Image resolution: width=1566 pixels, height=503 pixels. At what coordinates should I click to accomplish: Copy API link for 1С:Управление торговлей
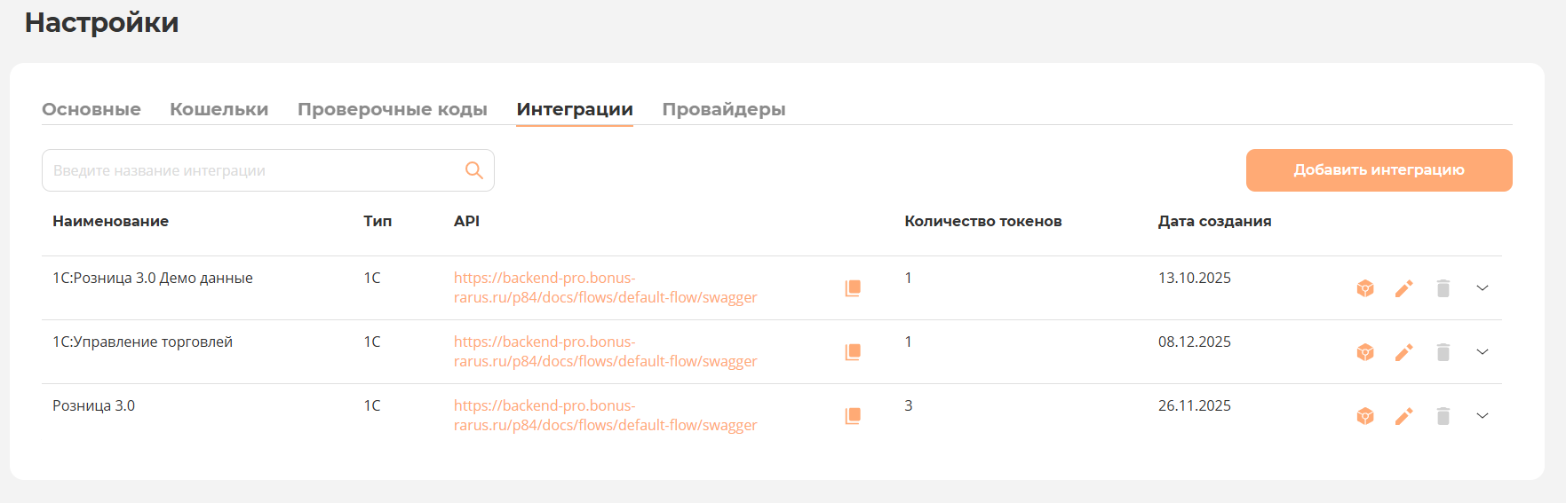pos(853,352)
